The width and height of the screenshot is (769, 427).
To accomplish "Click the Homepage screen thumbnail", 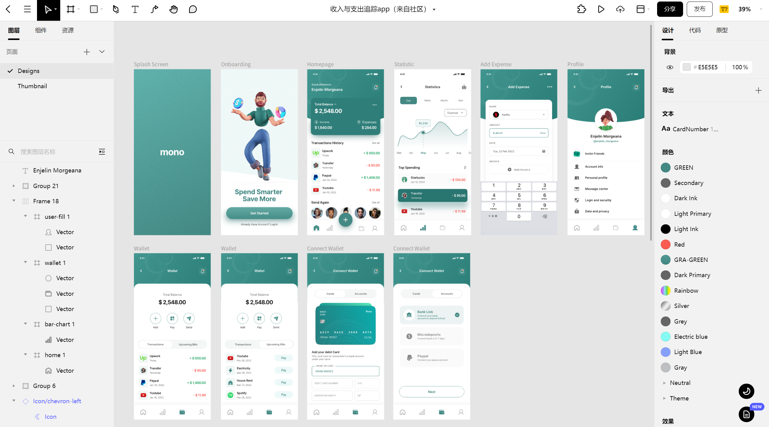I will pyautogui.click(x=345, y=152).
